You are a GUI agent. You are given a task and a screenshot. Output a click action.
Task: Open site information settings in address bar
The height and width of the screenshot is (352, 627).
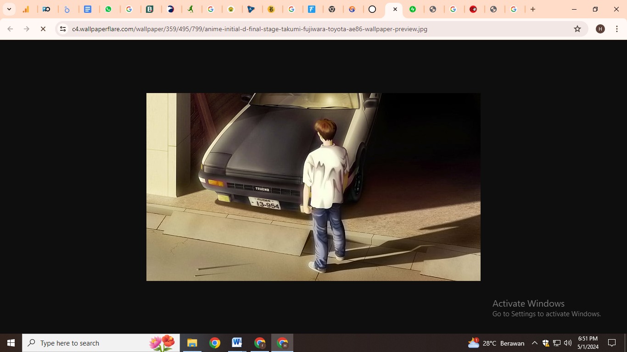62,28
